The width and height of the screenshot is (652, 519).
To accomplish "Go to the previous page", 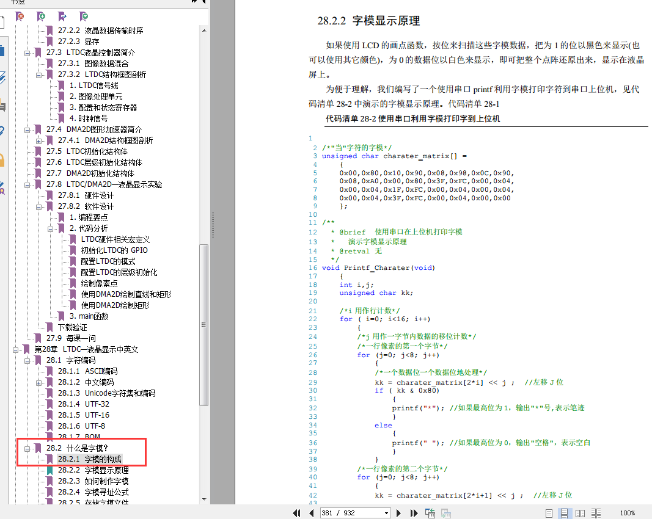I will click(x=312, y=513).
